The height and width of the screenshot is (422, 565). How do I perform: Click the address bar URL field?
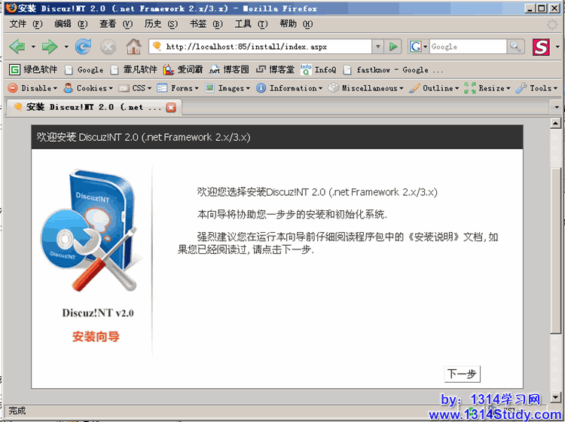pos(264,47)
